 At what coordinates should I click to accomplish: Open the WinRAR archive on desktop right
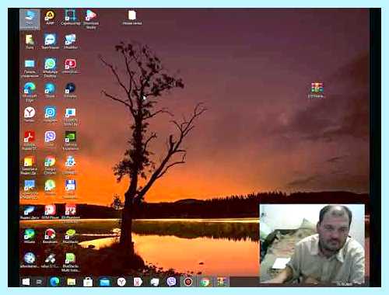316,90
